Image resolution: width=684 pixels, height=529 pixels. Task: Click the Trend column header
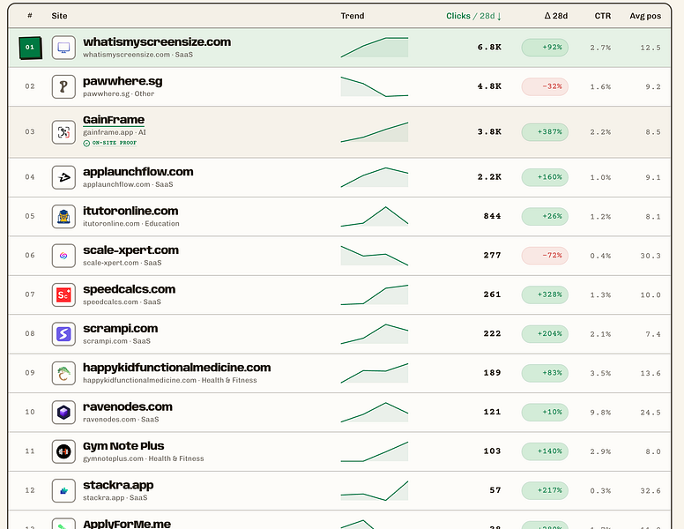pyautogui.click(x=352, y=16)
